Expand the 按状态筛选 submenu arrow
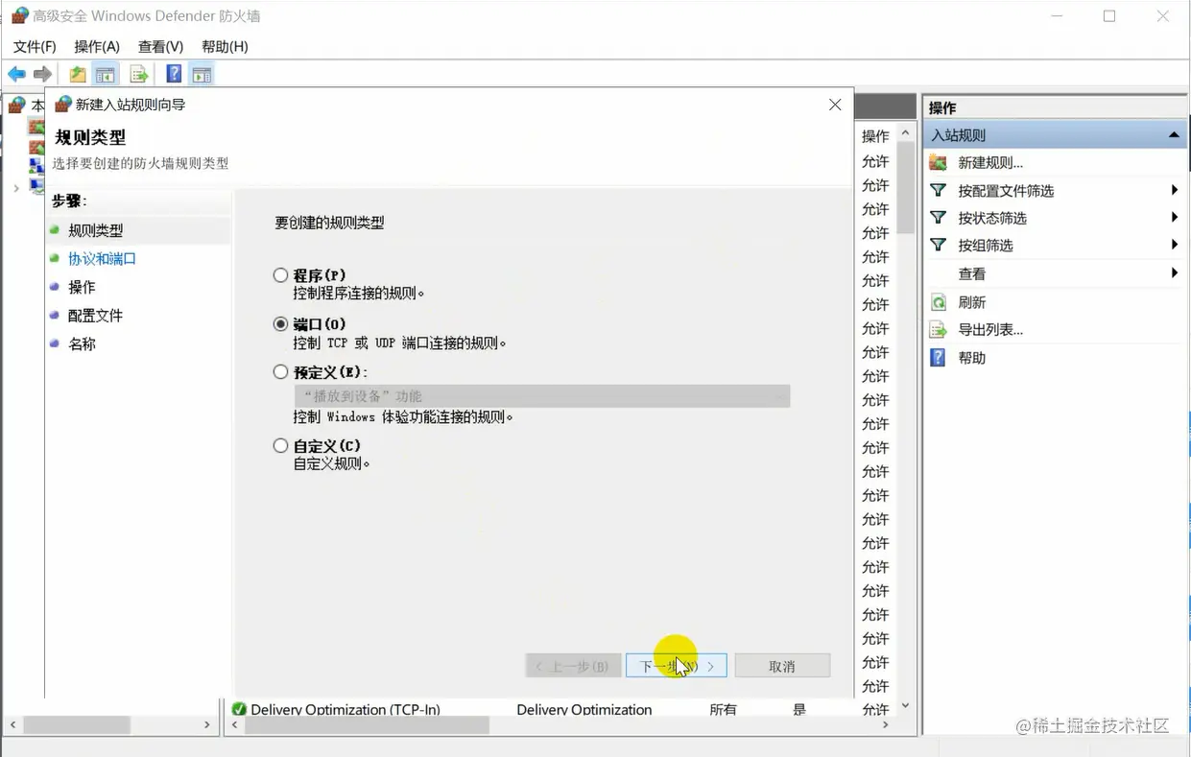This screenshot has height=757, width=1191. [x=1175, y=217]
